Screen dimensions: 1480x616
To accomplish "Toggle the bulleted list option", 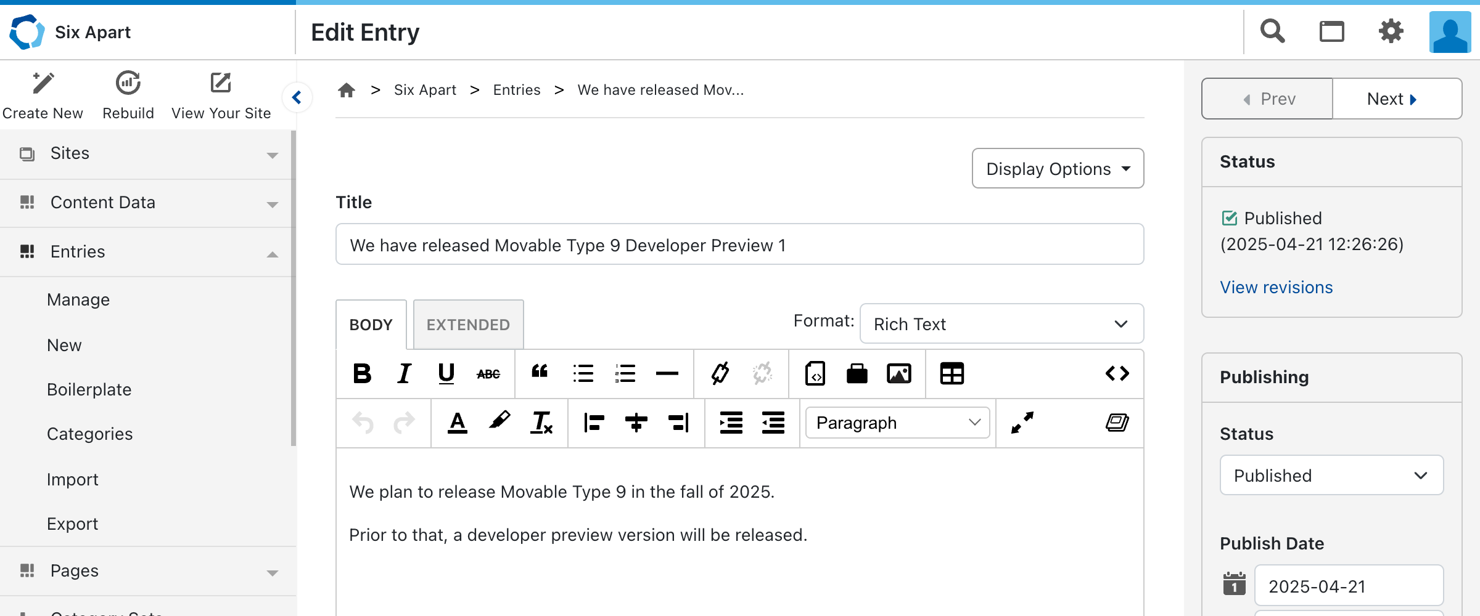I will click(x=583, y=373).
